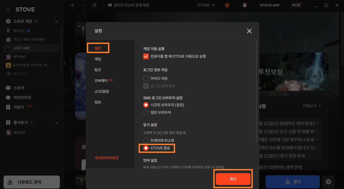344x189 pixels.
Task: Open the 개인정보처리방침 privacy policy link
Action: pyautogui.click(x=106, y=158)
